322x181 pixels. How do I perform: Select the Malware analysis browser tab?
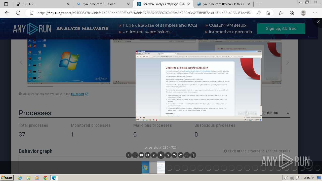click(164, 4)
